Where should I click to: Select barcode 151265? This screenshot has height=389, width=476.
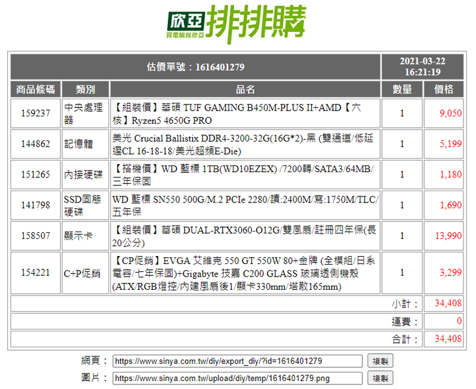click(x=36, y=175)
